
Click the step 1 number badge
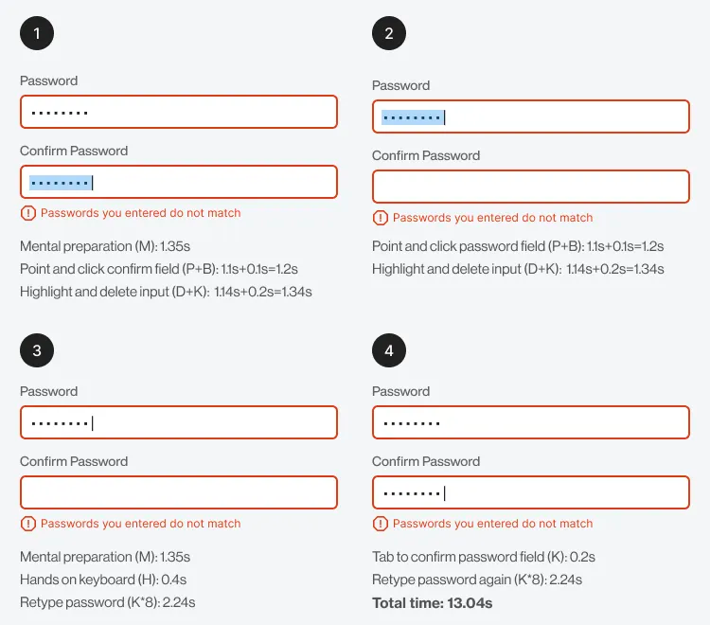(37, 33)
